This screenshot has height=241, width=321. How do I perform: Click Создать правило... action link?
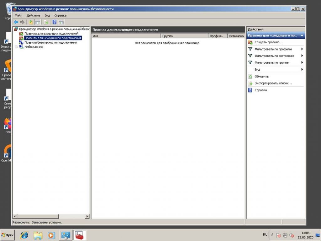click(x=268, y=42)
